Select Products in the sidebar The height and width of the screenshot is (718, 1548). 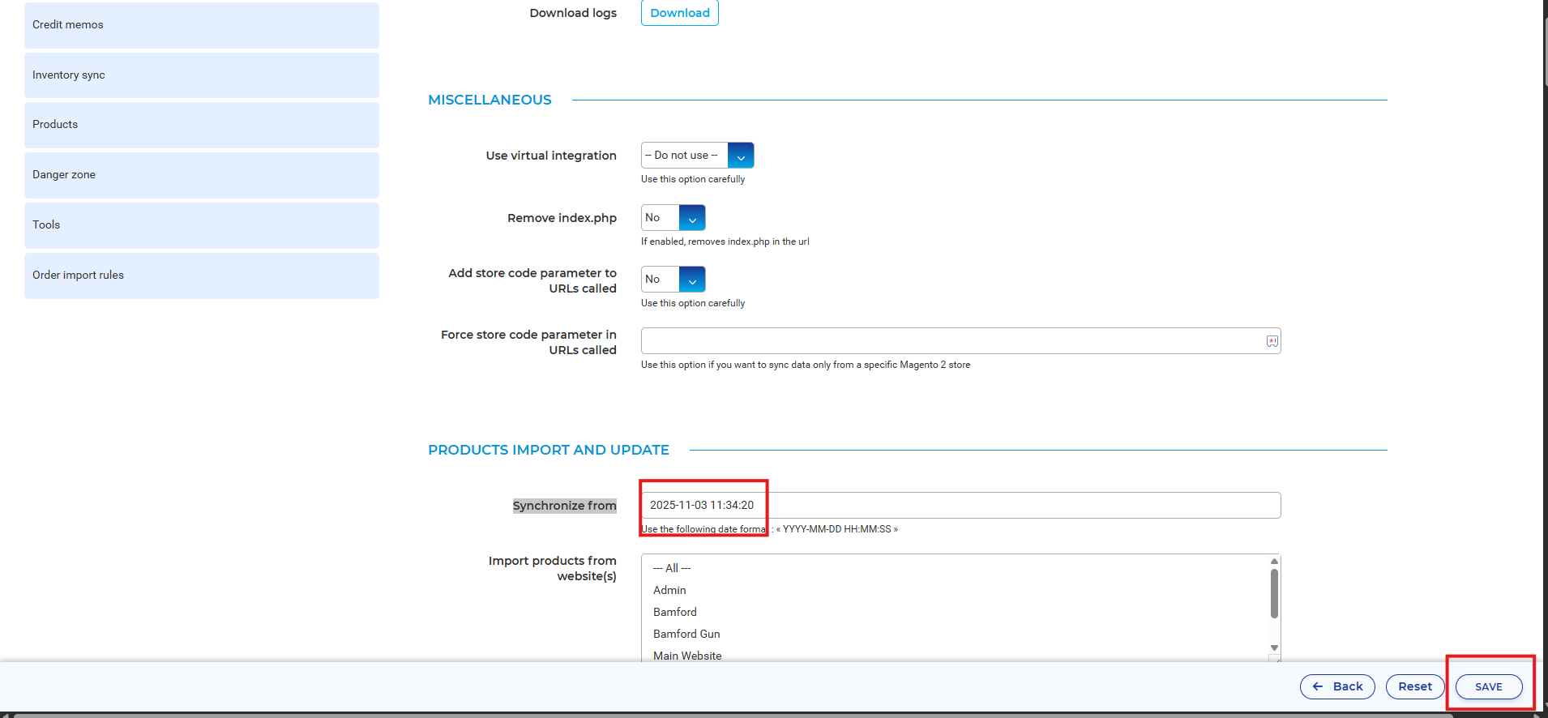click(x=201, y=125)
